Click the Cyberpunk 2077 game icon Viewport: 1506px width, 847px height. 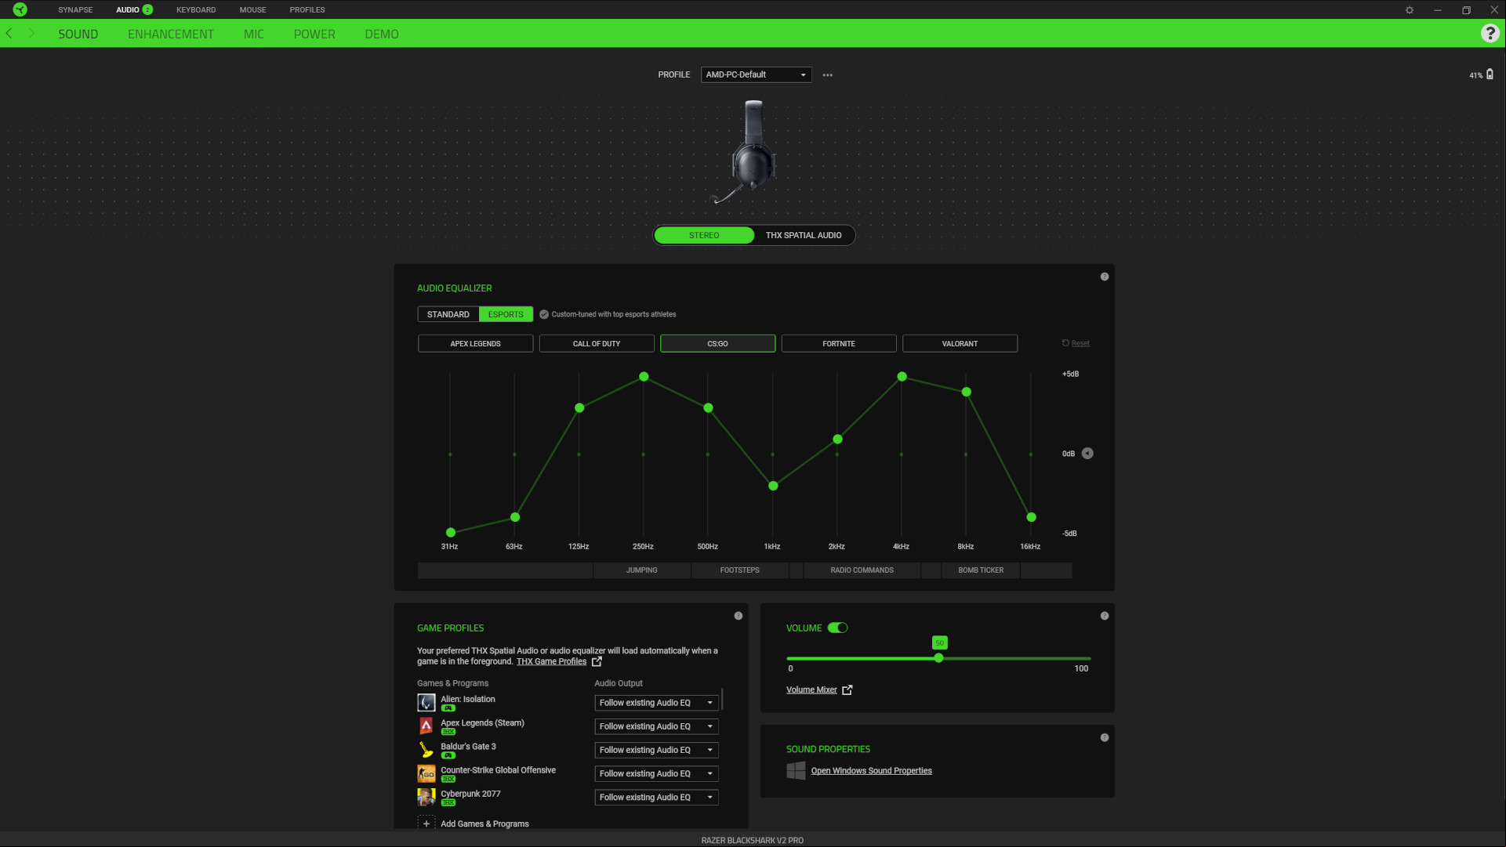tap(426, 797)
